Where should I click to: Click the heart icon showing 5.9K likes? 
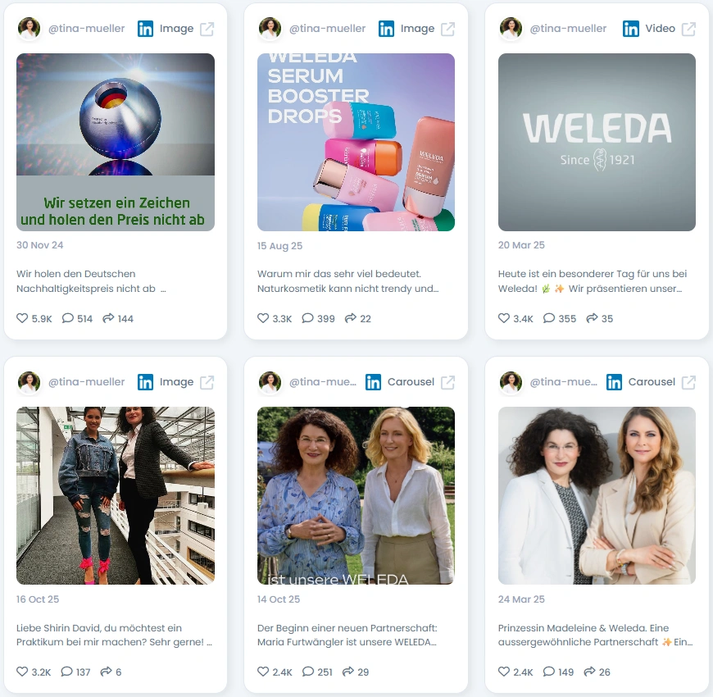click(22, 318)
